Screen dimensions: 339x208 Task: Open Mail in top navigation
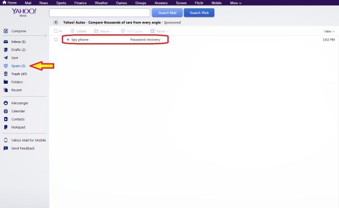point(28,3)
